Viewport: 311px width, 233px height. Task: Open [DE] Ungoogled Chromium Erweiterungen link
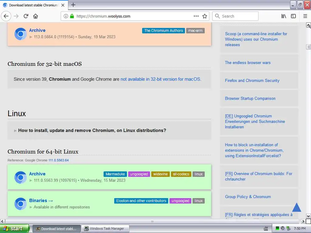255,121
